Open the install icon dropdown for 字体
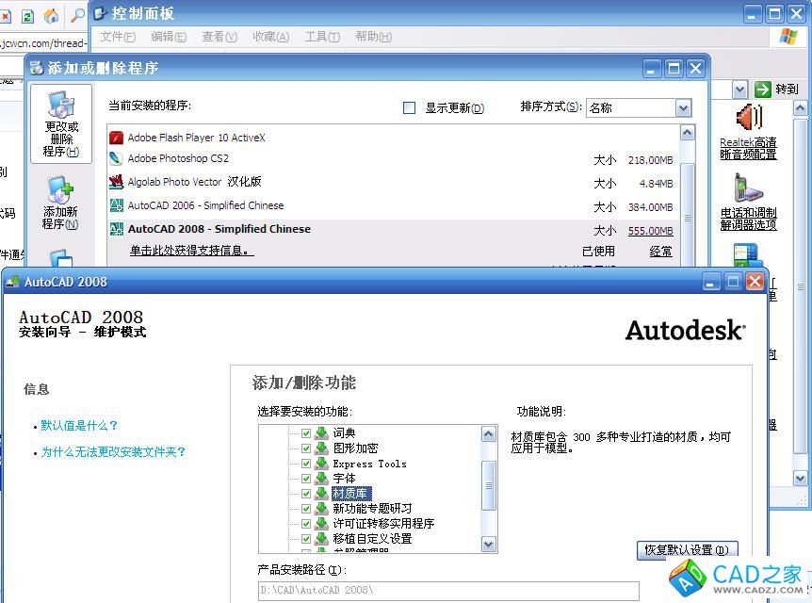Screen dimensions: 812x603 point(321,479)
